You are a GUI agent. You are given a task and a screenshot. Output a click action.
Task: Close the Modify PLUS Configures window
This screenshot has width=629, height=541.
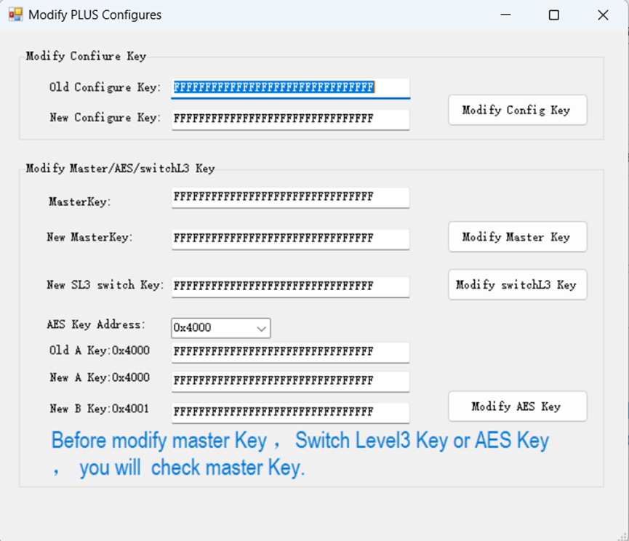(x=602, y=15)
